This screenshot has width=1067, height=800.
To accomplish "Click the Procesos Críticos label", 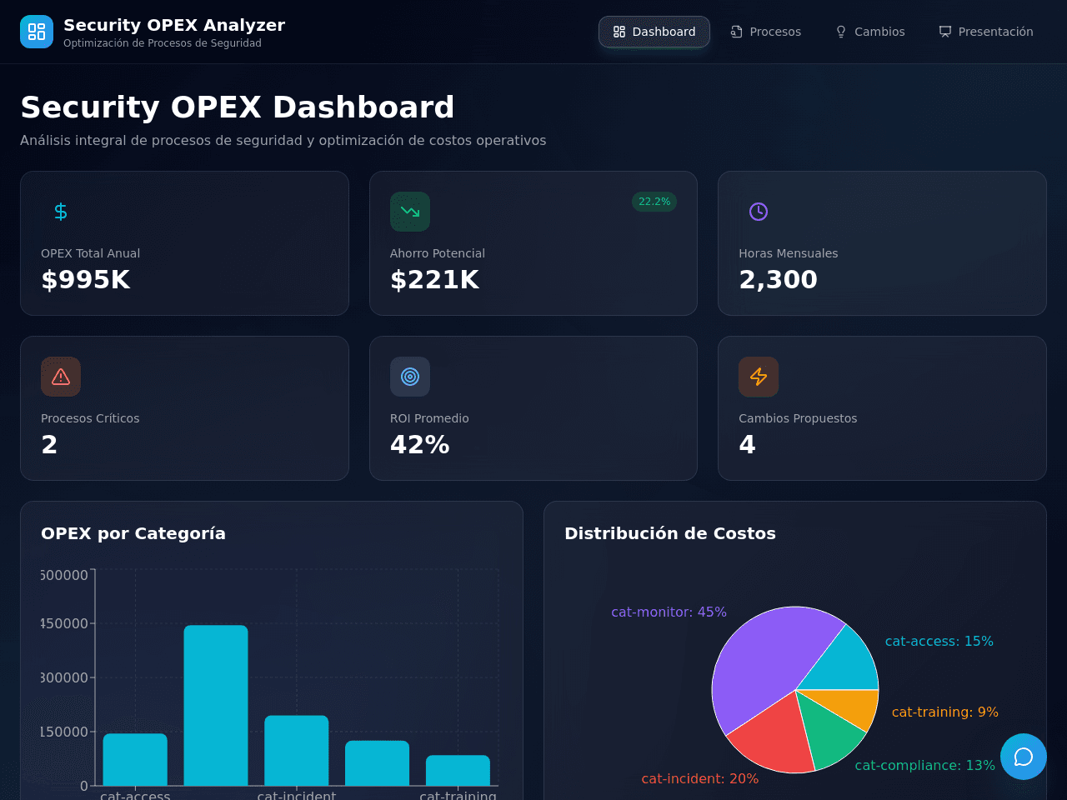I will pyautogui.click(x=90, y=418).
